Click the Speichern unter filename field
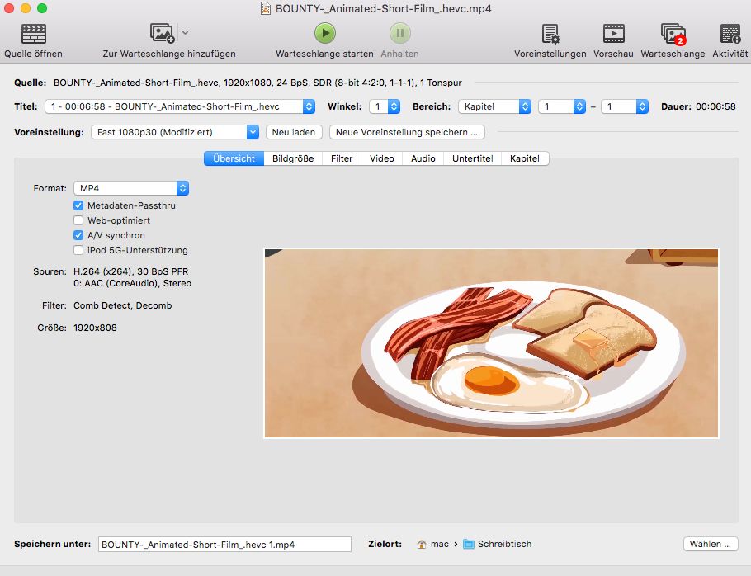Image resolution: width=751 pixels, height=576 pixels. (224, 545)
